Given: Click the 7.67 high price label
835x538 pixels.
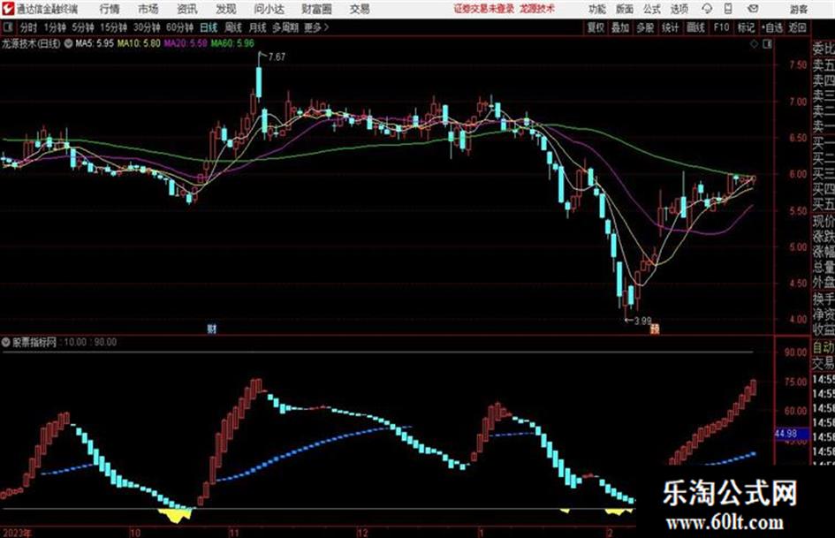Looking at the screenshot, I should [x=277, y=57].
